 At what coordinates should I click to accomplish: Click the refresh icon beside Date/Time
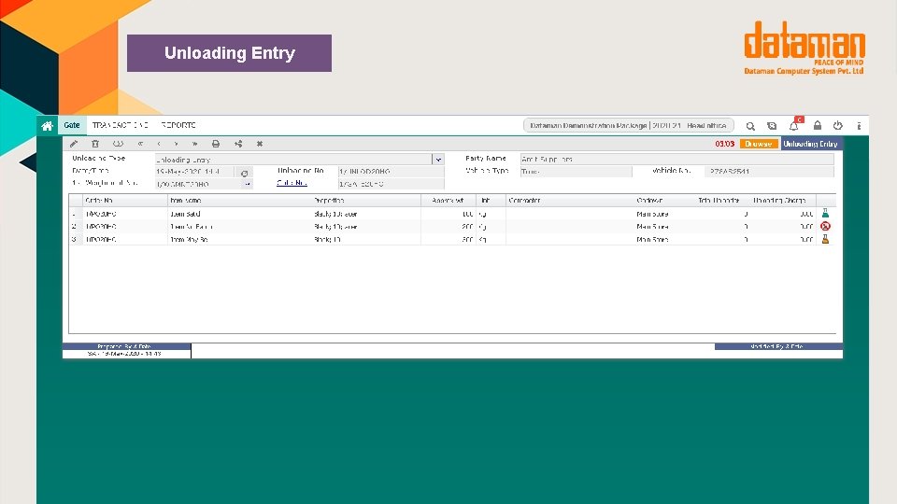(x=244, y=174)
